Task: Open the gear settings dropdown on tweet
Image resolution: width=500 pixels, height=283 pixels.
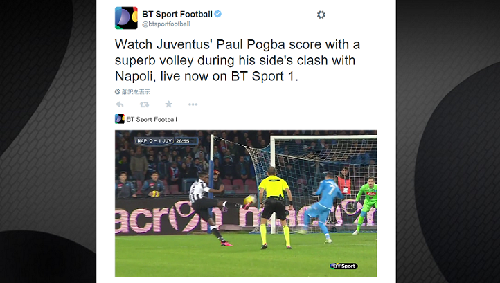Action: coord(321,15)
